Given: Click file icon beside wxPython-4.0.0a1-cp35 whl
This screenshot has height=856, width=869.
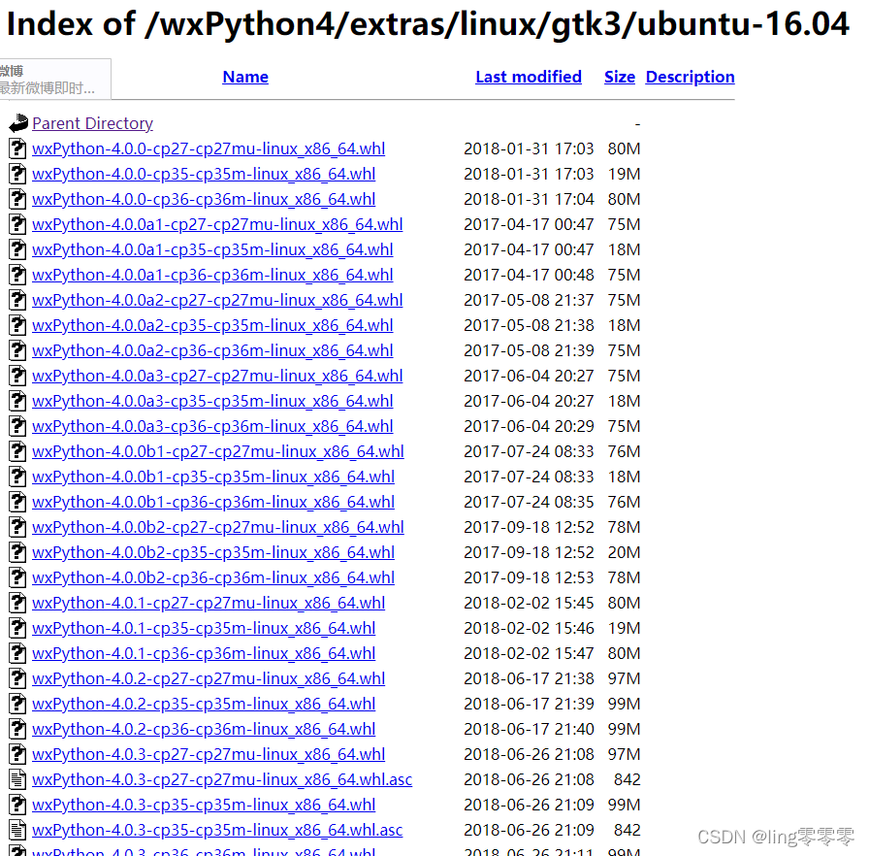Looking at the screenshot, I should (x=17, y=249).
